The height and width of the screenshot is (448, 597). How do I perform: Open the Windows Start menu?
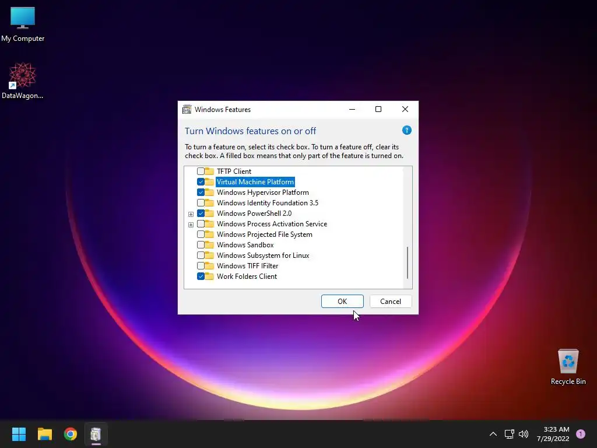point(19,434)
